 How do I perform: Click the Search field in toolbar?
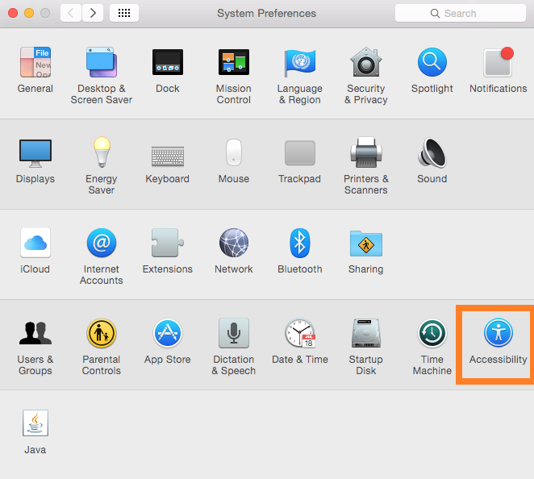[458, 13]
